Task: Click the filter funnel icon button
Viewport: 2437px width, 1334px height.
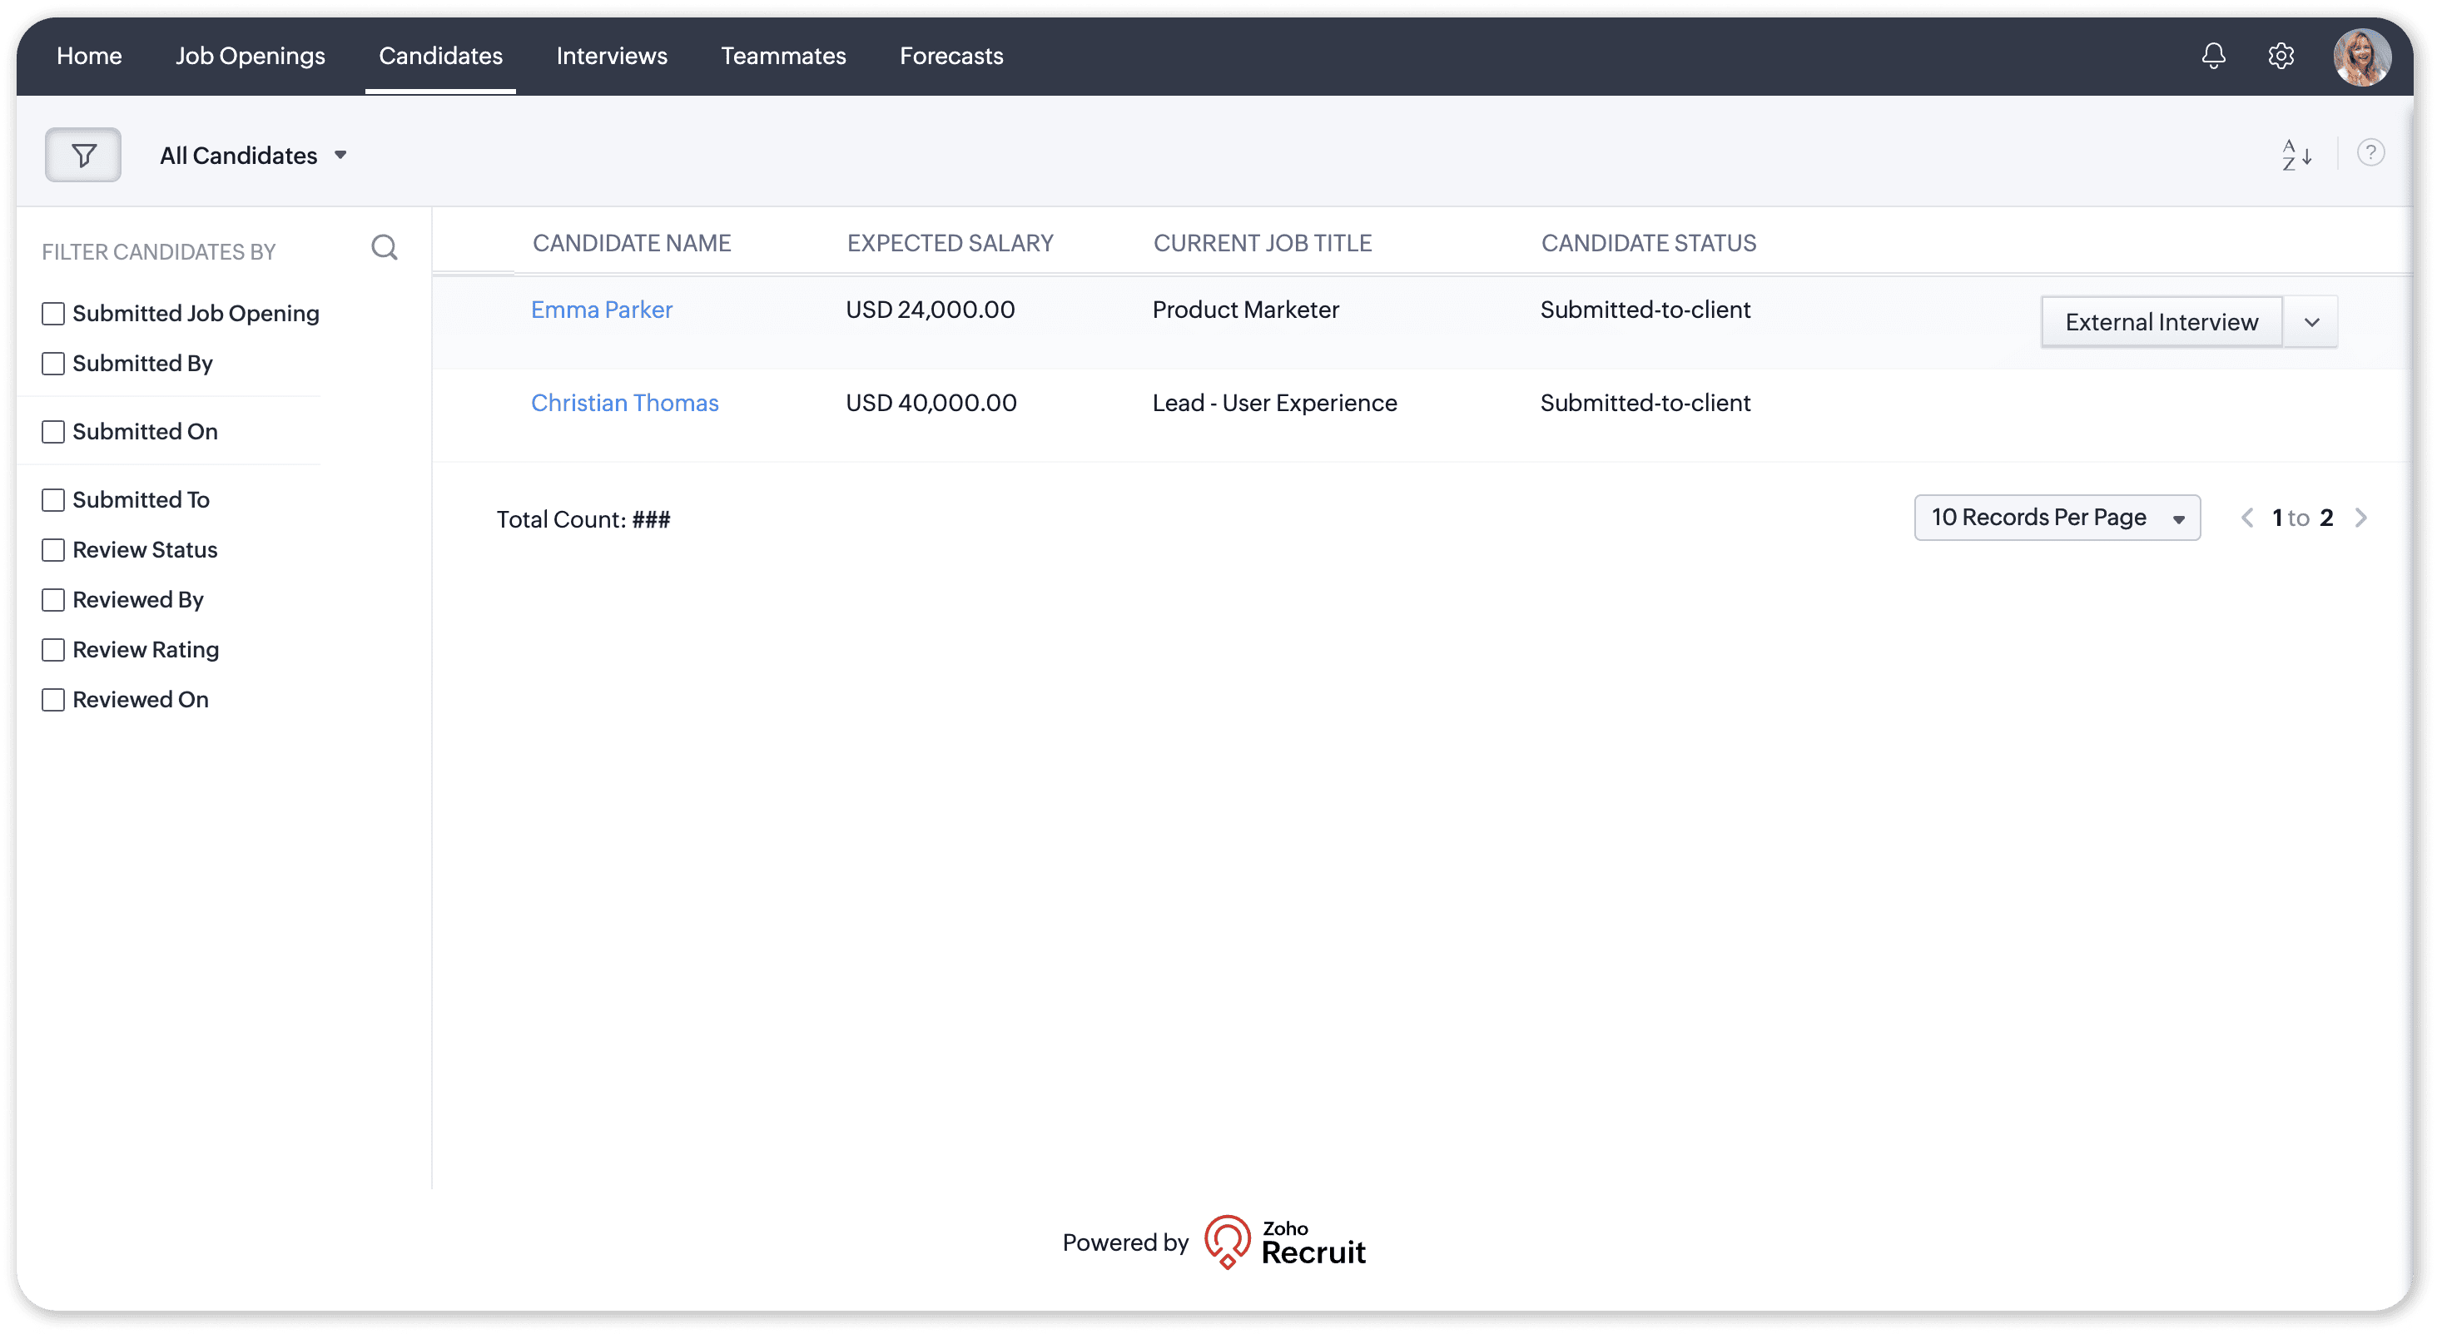Action: 83,154
